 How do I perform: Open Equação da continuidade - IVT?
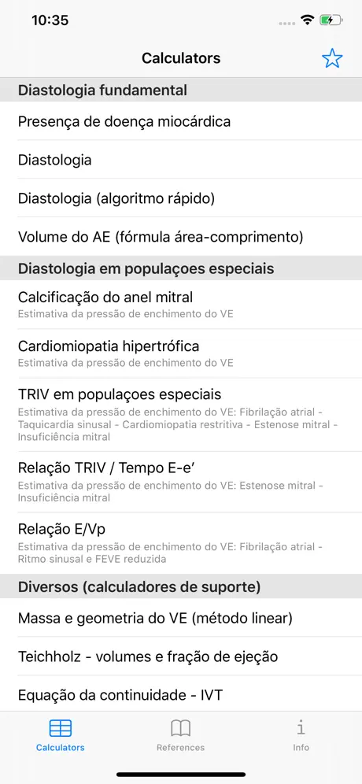[x=181, y=694]
